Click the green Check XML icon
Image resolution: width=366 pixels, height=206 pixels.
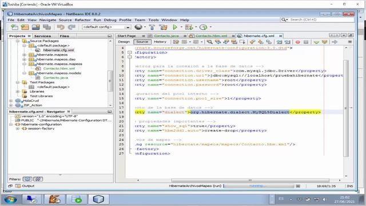316,42
